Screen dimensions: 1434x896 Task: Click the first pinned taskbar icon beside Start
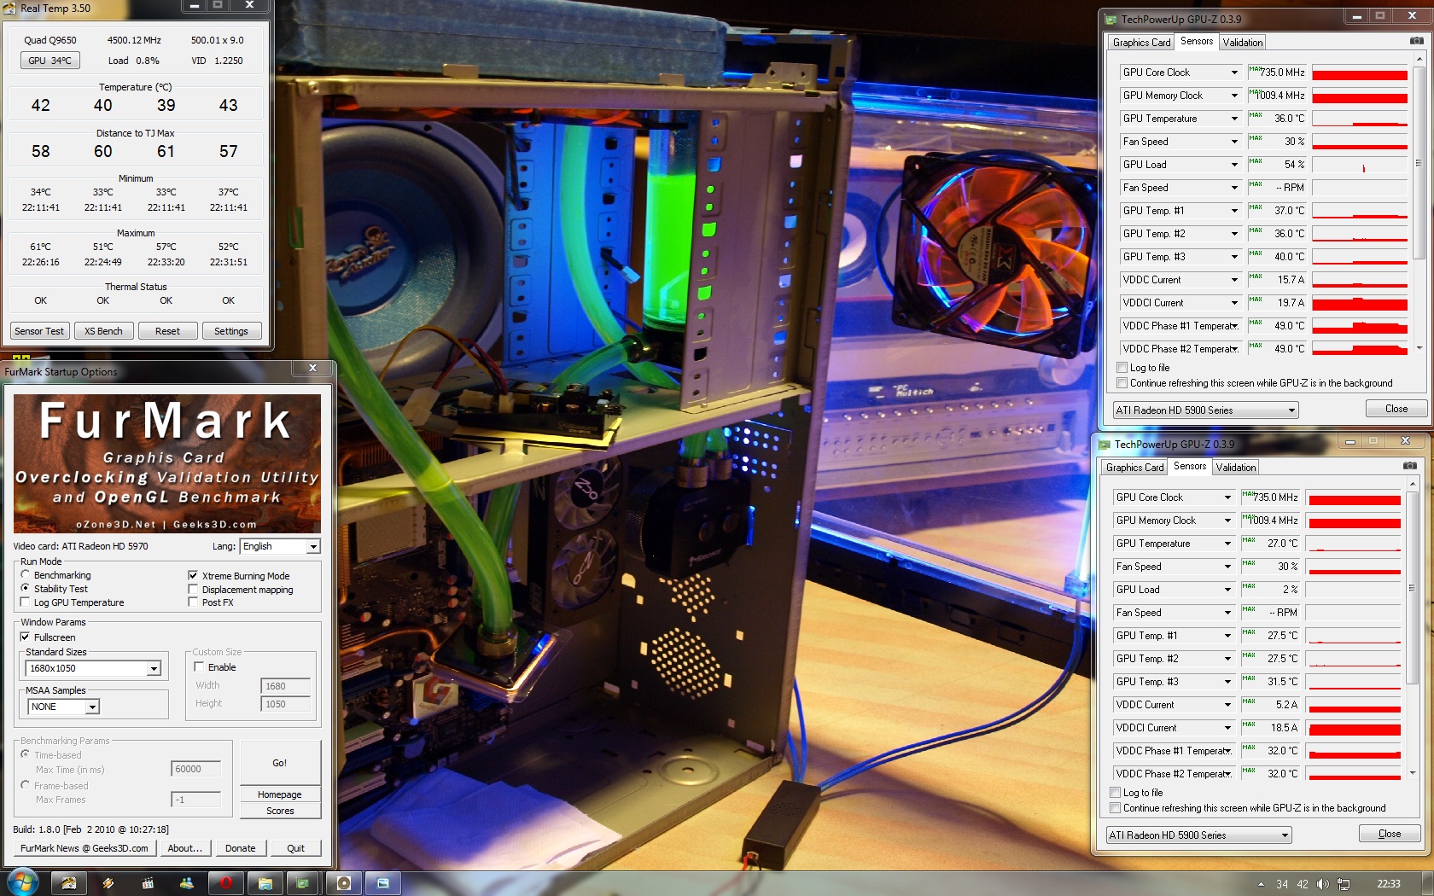(x=69, y=883)
